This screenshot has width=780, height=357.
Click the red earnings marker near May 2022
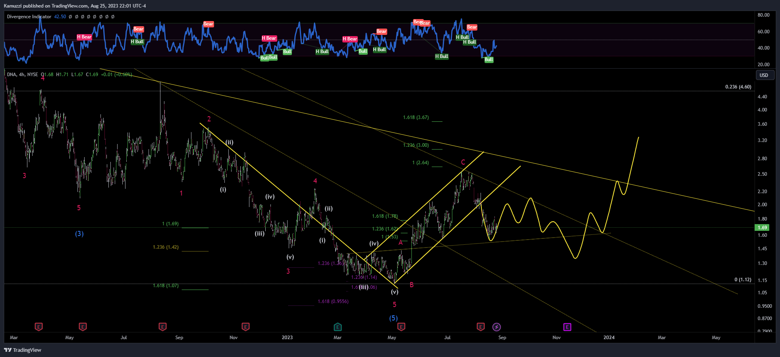[x=83, y=327]
